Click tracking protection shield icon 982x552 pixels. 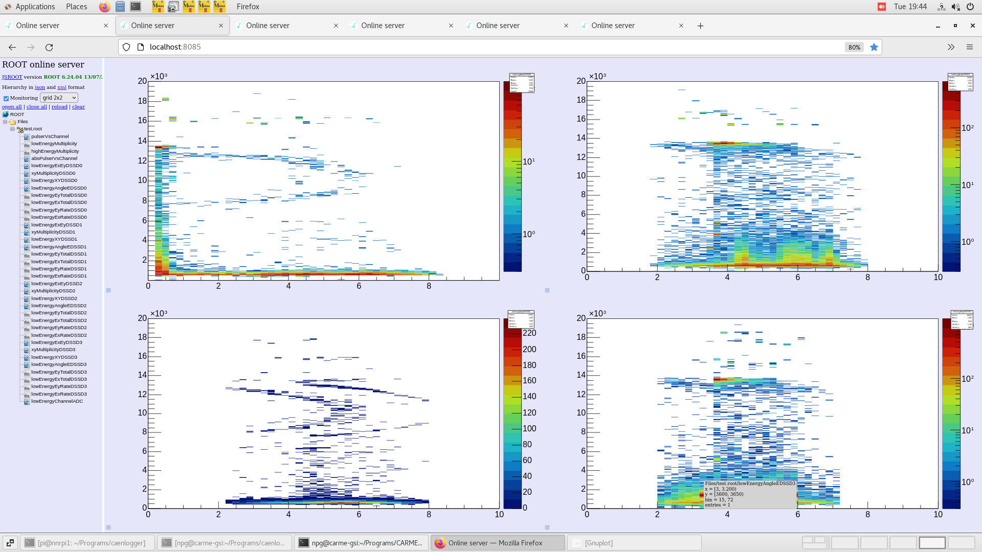point(126,47)
